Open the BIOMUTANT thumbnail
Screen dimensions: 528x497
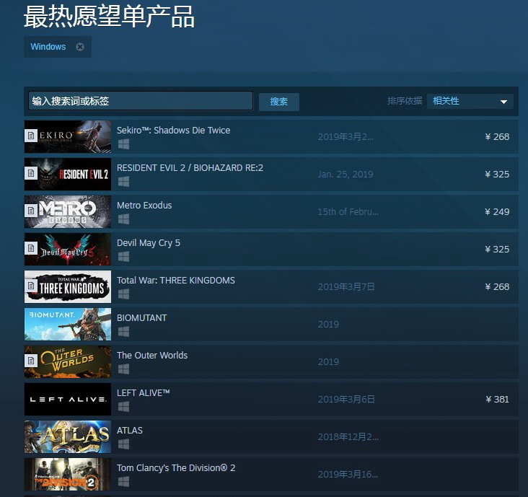point(68,324)
